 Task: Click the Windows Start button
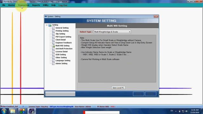(x=4, y=111)
